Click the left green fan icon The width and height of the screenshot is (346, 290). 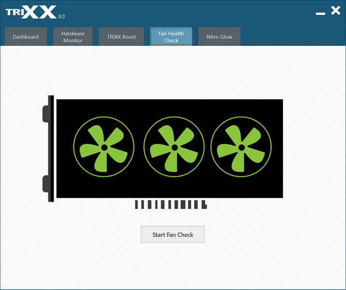104,147
